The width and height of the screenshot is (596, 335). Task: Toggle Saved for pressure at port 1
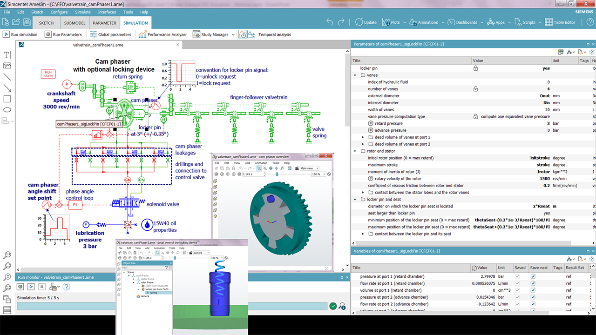(x=518, y=276)
